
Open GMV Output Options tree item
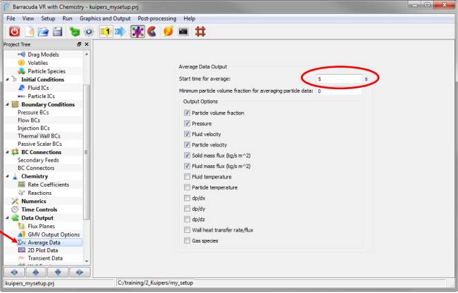[x=54, y=235]
